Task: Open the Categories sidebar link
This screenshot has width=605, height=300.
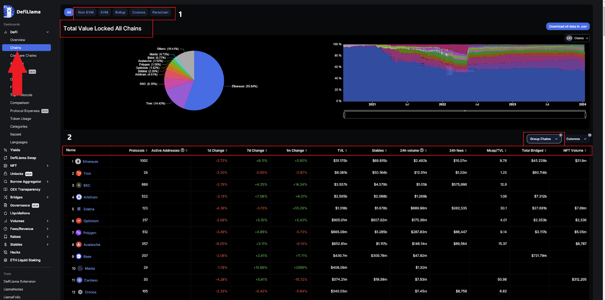Action: click(x=19, y=127)
